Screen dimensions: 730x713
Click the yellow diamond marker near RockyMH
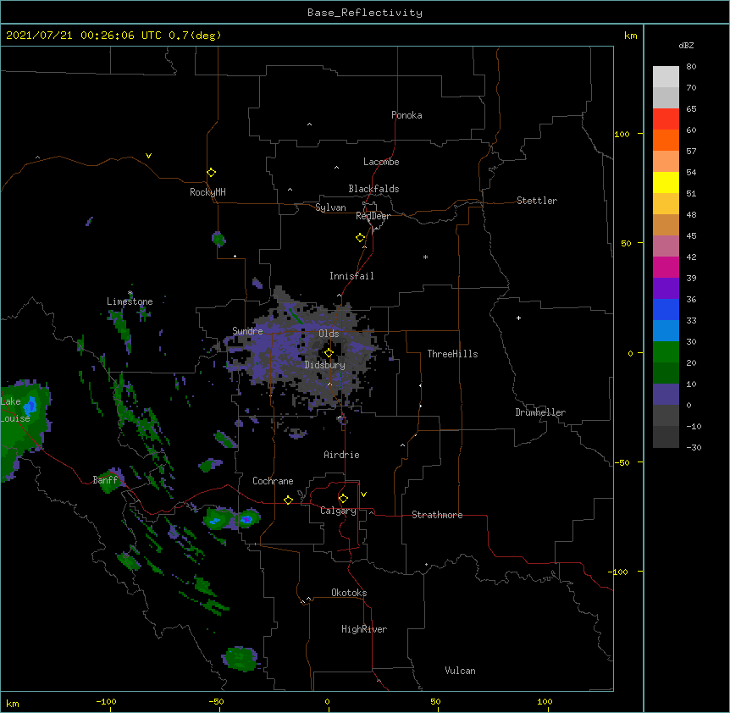[212, 173]
